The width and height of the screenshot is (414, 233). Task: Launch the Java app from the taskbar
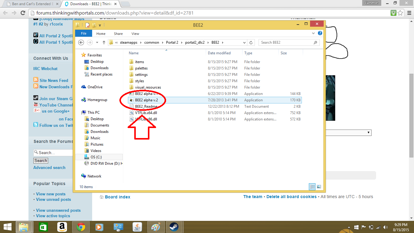point(137,227)
